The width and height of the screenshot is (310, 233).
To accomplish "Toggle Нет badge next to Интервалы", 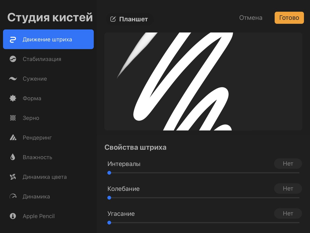I will (288, 164).
